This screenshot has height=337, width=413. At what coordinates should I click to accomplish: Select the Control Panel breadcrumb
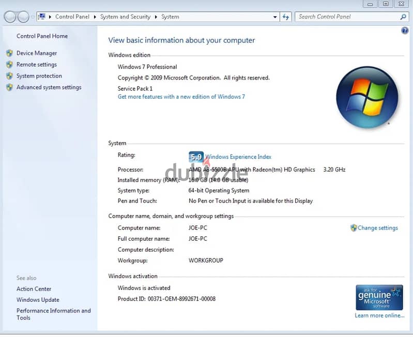pos(72,17)
